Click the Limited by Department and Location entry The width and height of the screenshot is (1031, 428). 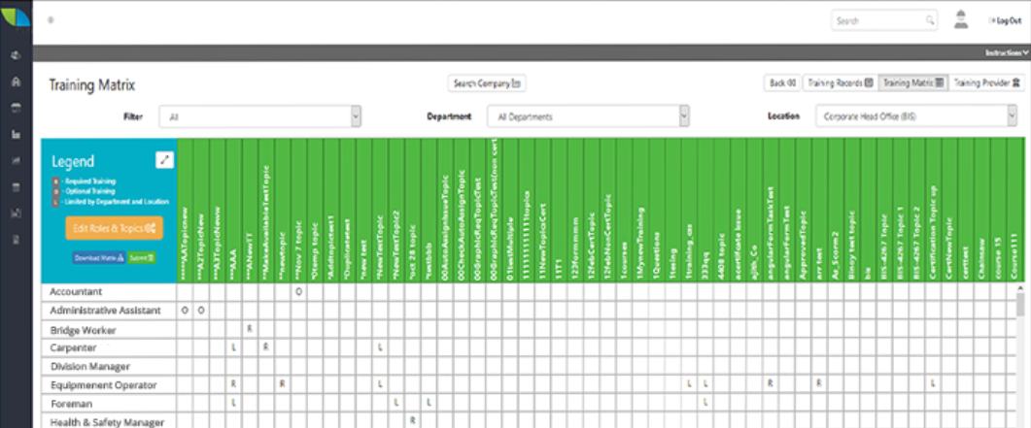pyautogui.click(x=111, y=201)
